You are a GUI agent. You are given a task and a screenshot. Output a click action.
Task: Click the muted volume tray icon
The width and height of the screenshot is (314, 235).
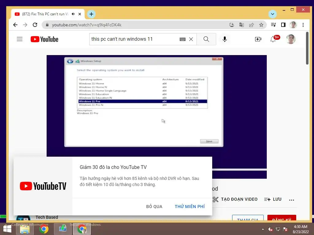(x=270, y=229)
